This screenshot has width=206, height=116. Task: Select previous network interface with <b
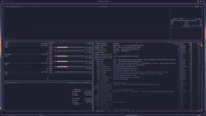83,83
